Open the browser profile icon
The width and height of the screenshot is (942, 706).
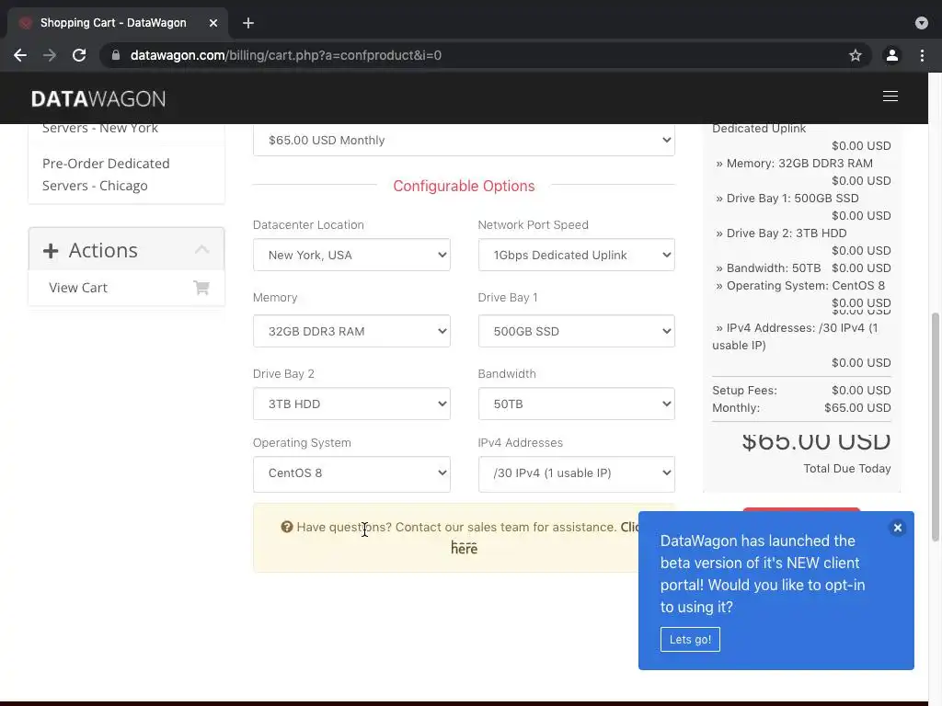(x=892, y=55)
